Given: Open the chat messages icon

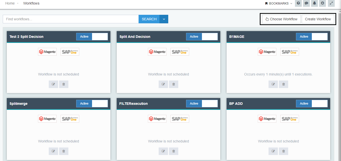Looking at the screenshot, I should click(306, 3).
